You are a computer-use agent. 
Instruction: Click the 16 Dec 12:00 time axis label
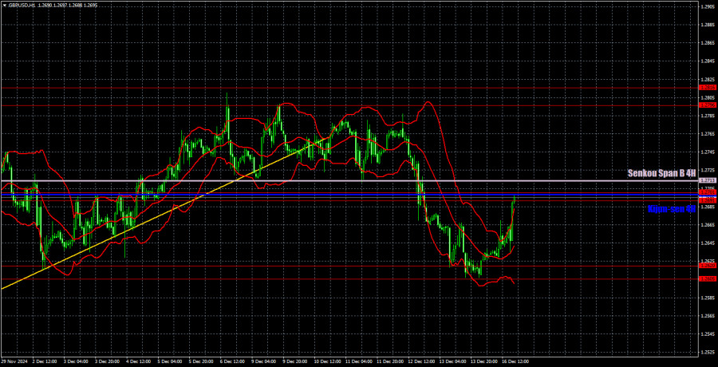(x=515, y=362)
